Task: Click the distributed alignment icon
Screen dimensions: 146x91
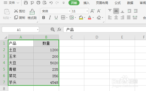Action: pyautogui.click(x=135, y=17)
